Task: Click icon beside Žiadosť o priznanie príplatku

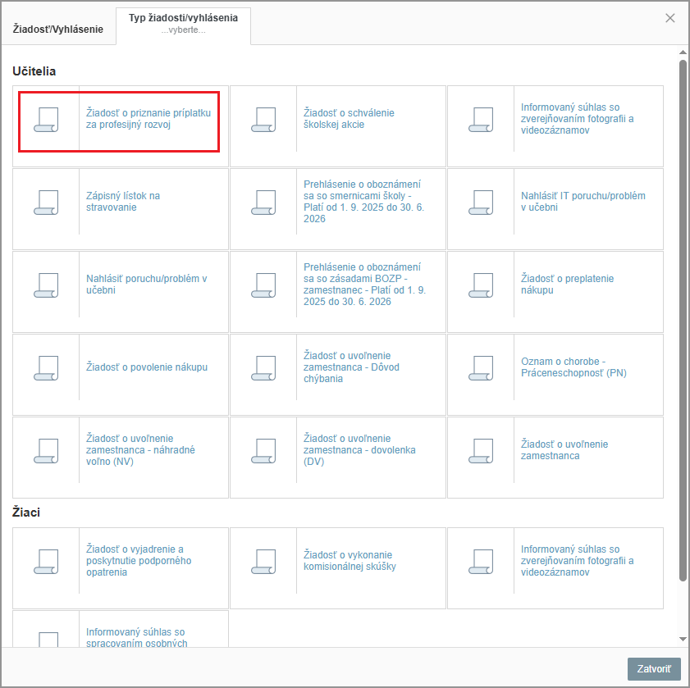Action: (x=46, y=120)
